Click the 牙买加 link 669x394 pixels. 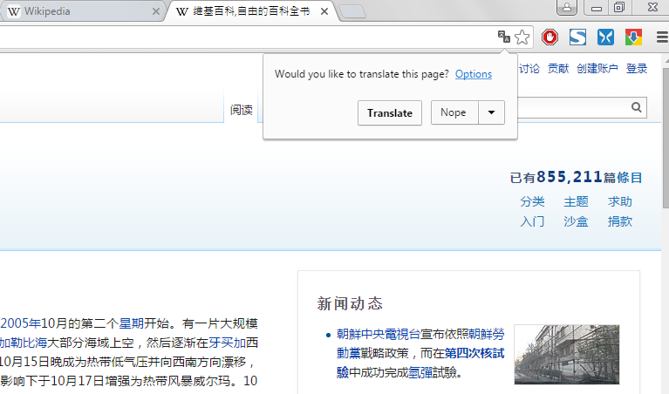(228, 343)
